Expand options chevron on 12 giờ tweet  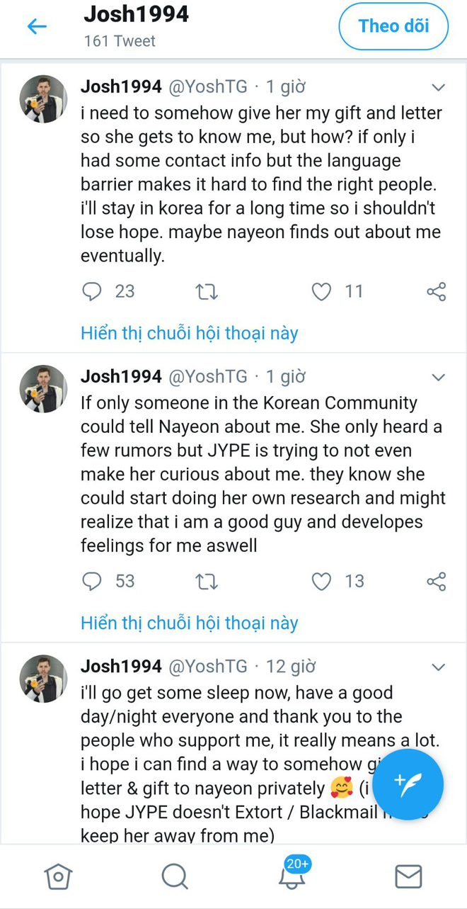pyautogui.click(x=438, y=667)
